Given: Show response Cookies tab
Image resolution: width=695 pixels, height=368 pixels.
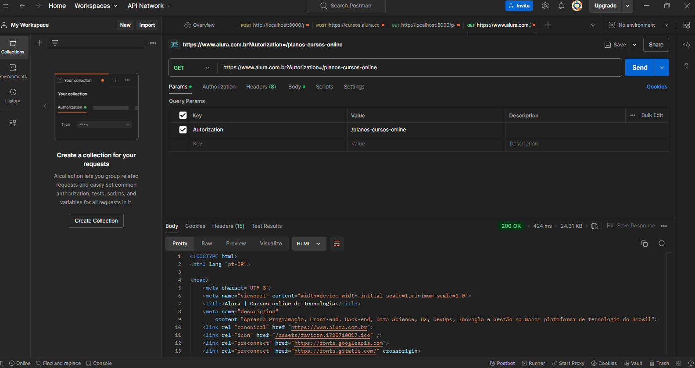Looking at the screenshot, I should tap(195, 226).
